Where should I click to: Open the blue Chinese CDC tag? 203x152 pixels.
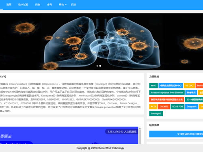(x=171, y=86)
